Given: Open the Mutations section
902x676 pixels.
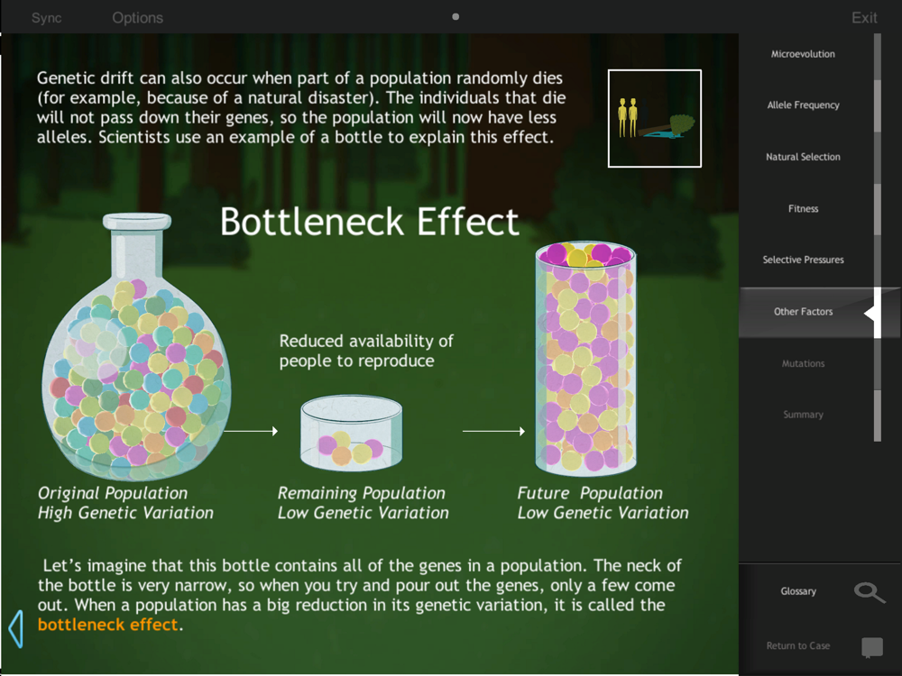Looking at the screenshot, I should (803, 363).
